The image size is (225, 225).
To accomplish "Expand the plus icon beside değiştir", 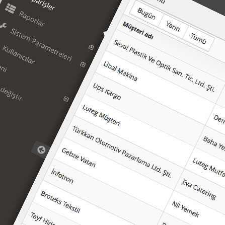I will pos(66,99).
